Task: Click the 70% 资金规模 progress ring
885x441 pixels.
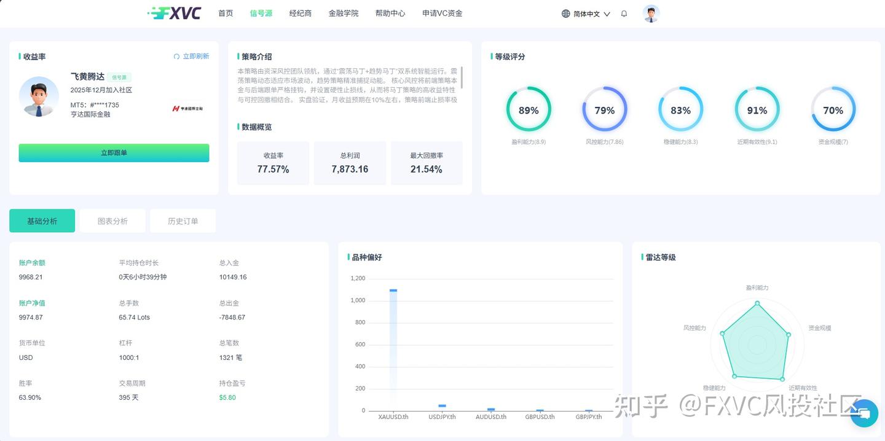Action: point(833,110)
